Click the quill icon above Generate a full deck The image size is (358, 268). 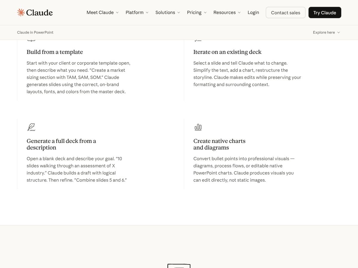[x=31, y=127]
